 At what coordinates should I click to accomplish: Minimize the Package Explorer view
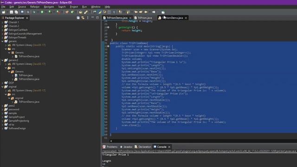click(93, 18)
